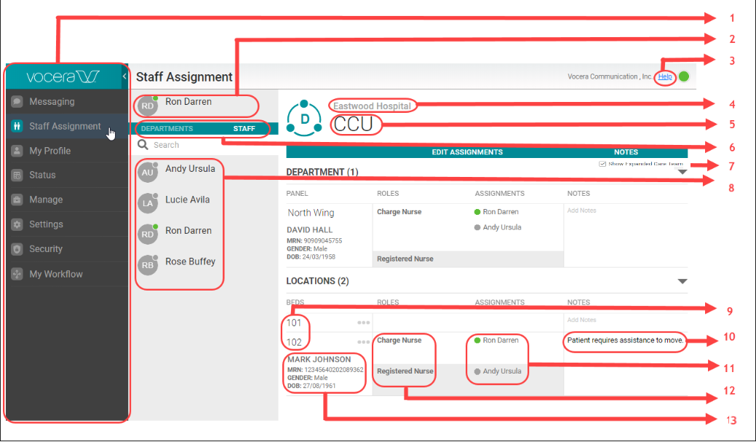Enable the Show Expanded Care Team checkbox
This screenshot has width=756, height=442.
602,163
